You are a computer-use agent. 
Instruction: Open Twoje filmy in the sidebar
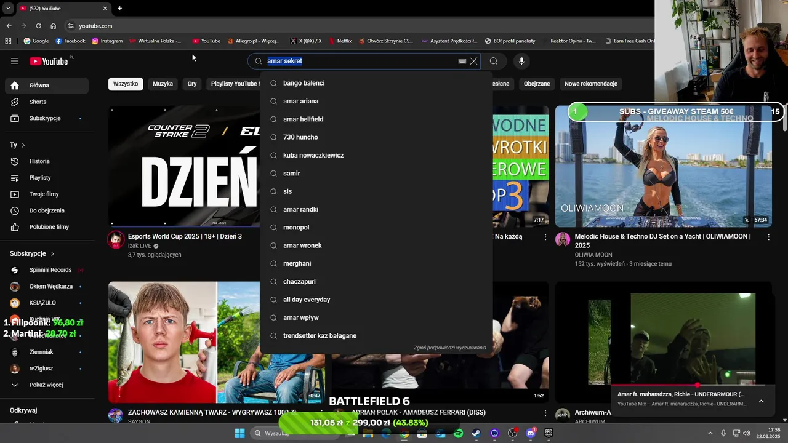click(x=47, y=194)
